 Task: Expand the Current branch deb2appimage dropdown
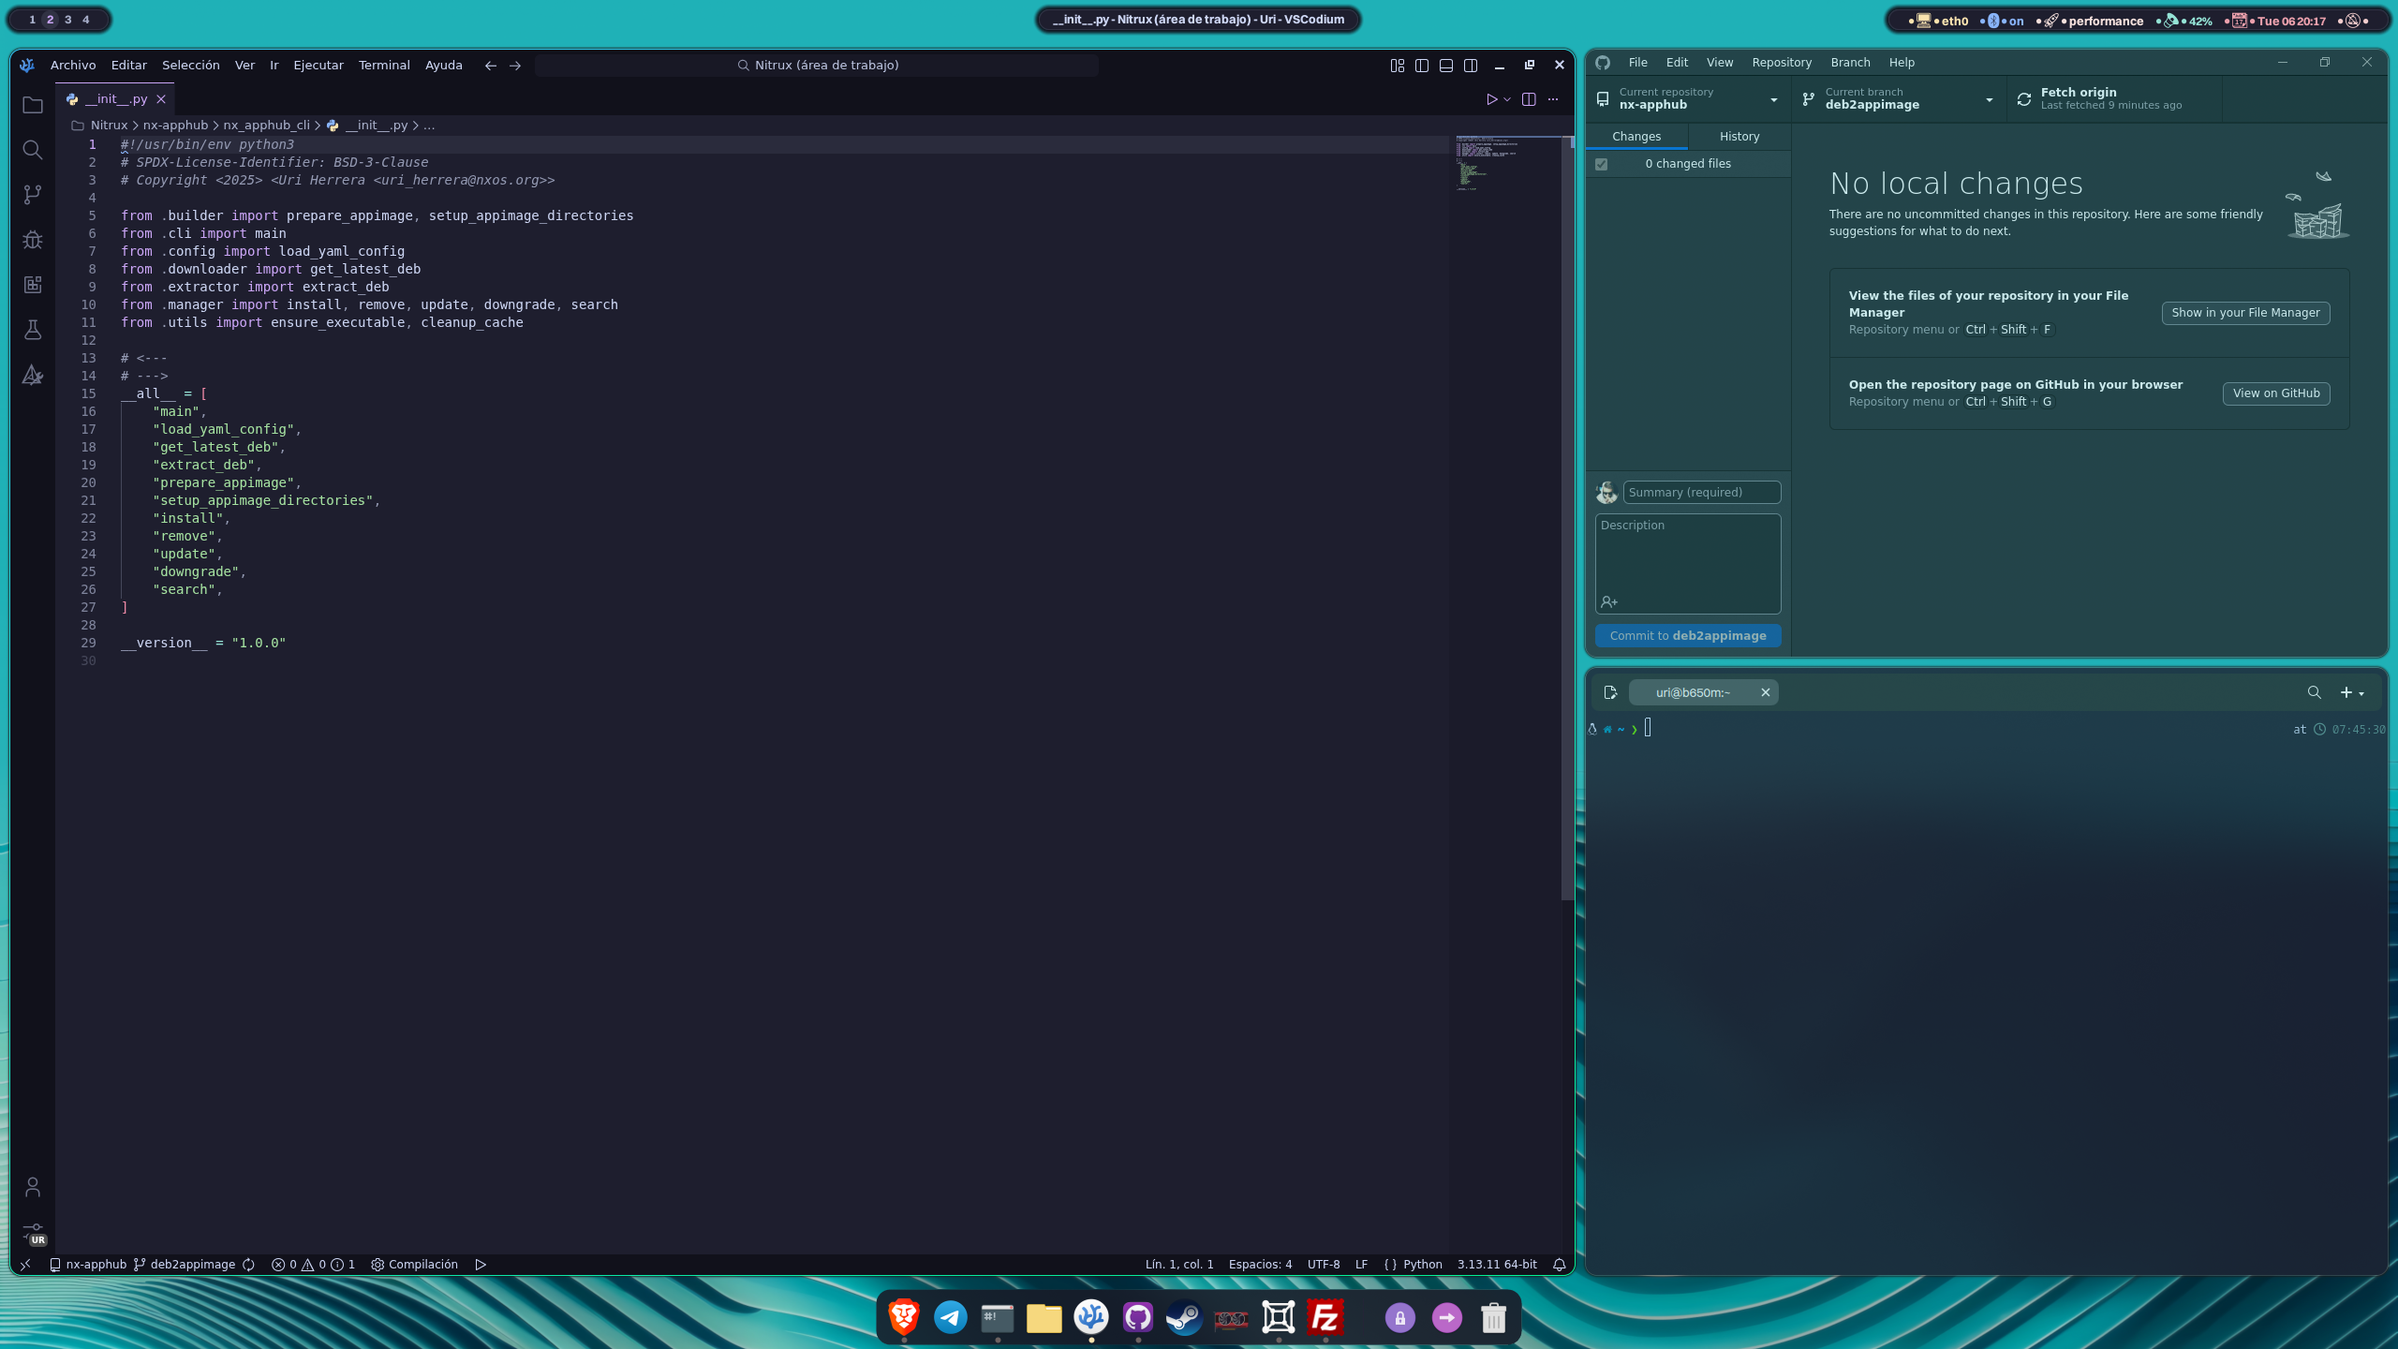coord(1989,99)
